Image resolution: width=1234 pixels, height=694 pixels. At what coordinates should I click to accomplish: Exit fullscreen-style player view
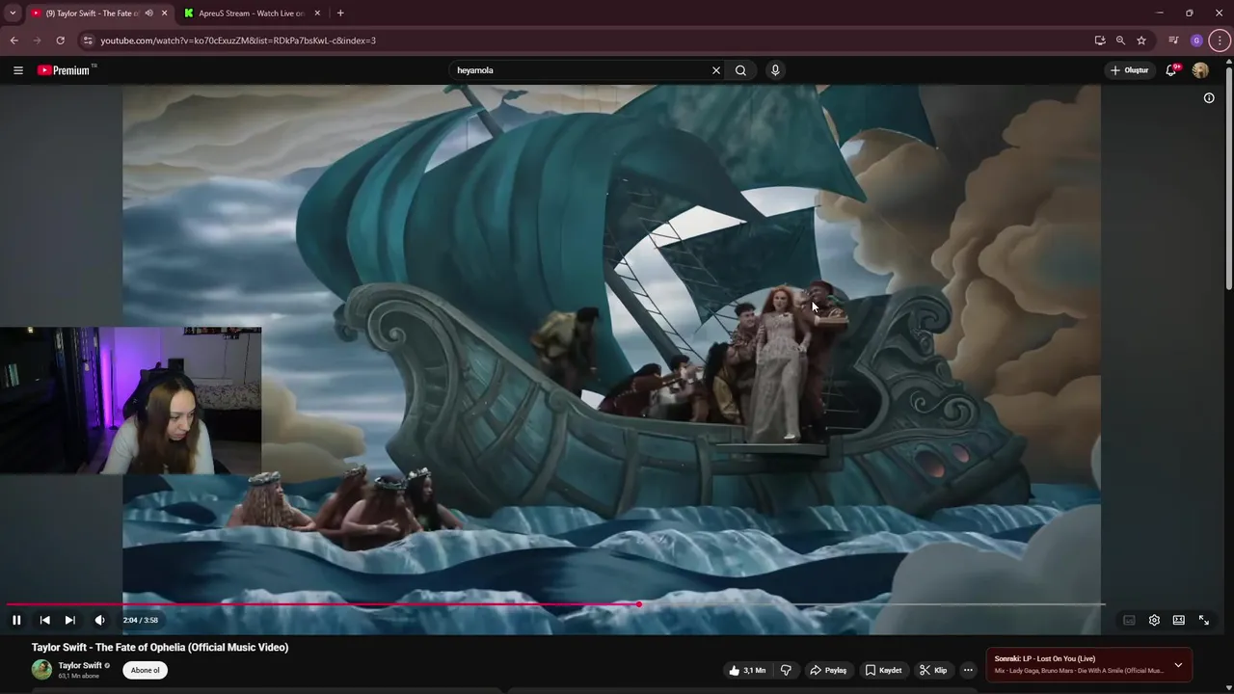click(x=1203, y=620)
